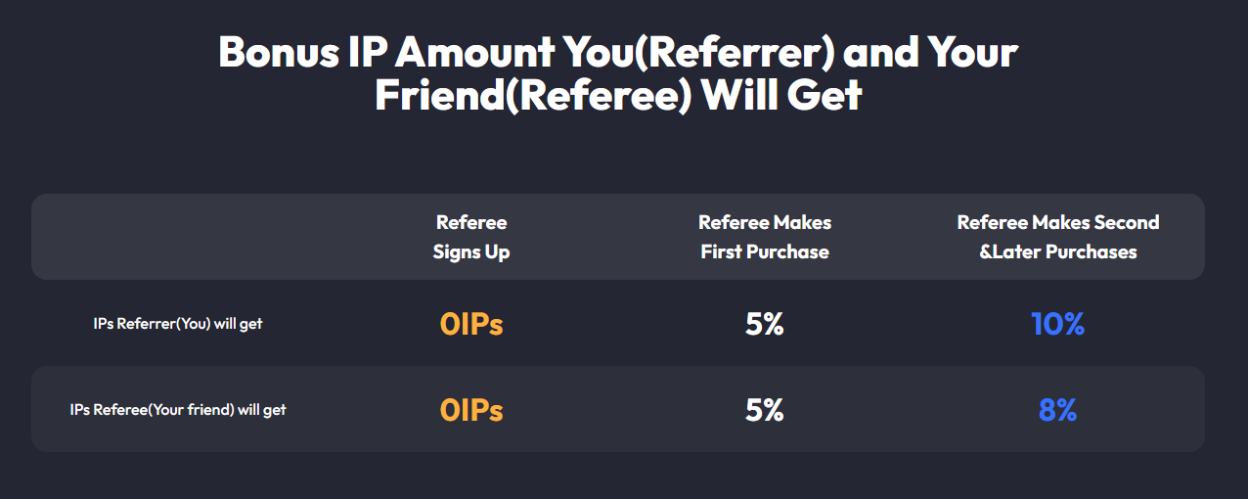This screenshot has height=499, width=1248.
Task: Click the blue 10% referrer bonus value
Action: [1058, 324]
